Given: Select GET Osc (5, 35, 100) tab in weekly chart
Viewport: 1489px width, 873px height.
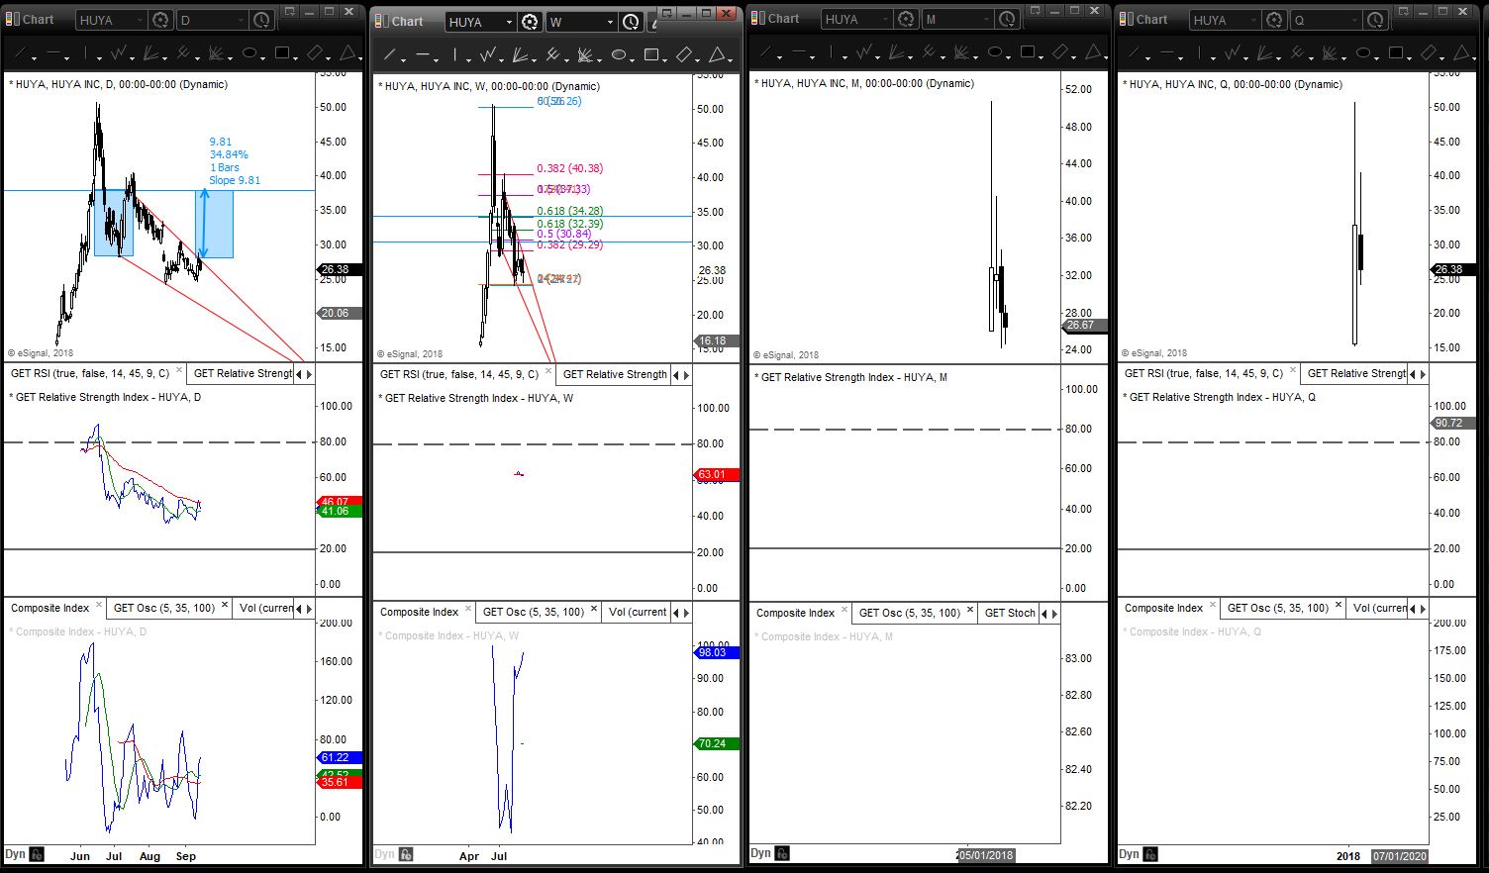Looking at the screenshot, I should point(534,612).
